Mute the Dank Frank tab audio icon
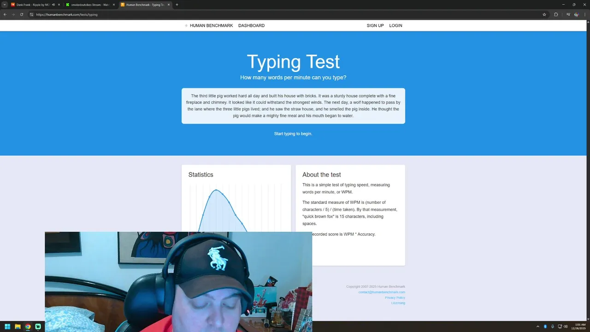The height and width of the screenshot is (332, 590). pos(53,5)
